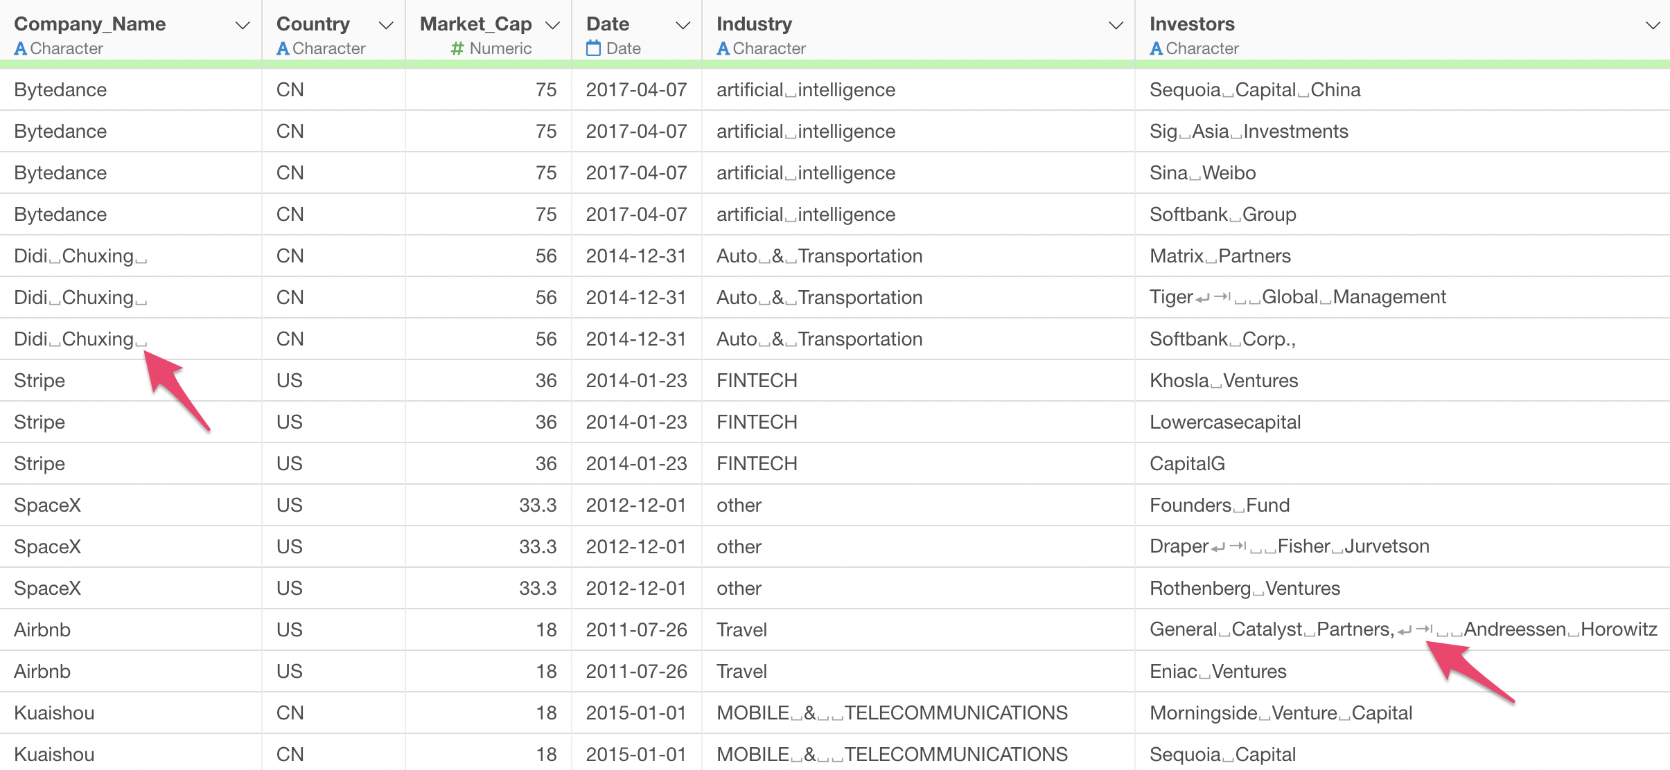The image size is (1670, 770).
Task: Open the Market_Cap column dropdown menu
Action: [x=552, y=26]
